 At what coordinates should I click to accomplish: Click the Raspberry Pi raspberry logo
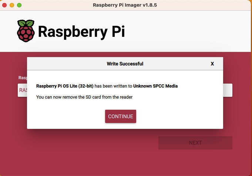(x=26, y=31)
